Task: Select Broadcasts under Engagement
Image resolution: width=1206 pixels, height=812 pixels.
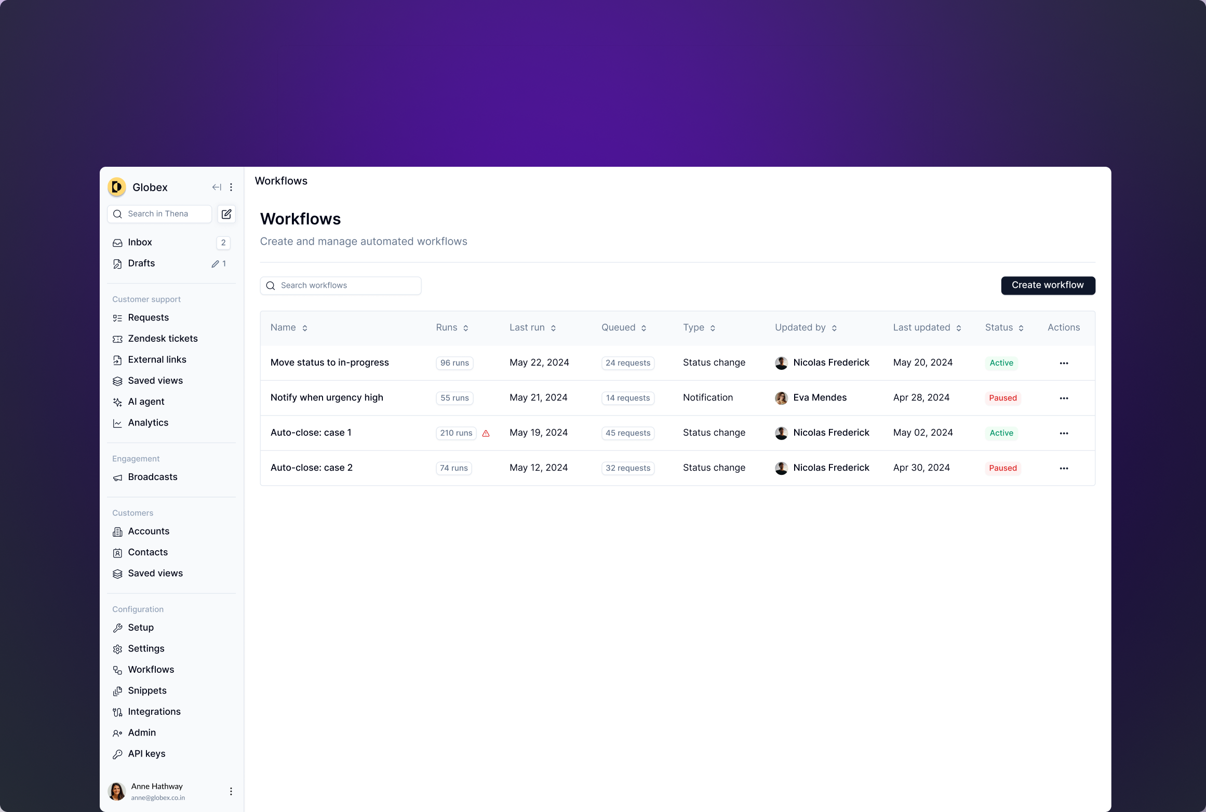Action: (x=152, y=477)
